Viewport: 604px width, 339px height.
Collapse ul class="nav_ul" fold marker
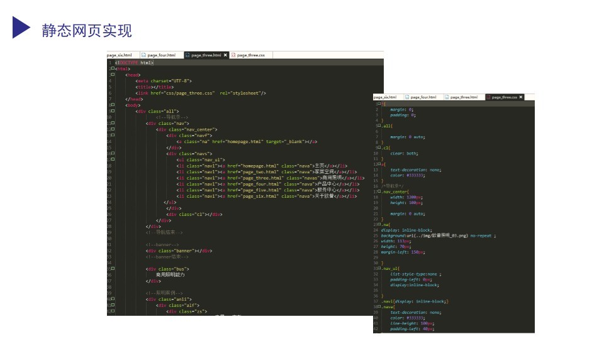[113, 159]
